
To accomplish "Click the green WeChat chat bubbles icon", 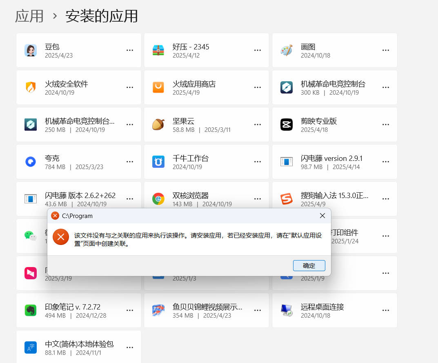I will [31, 236].
